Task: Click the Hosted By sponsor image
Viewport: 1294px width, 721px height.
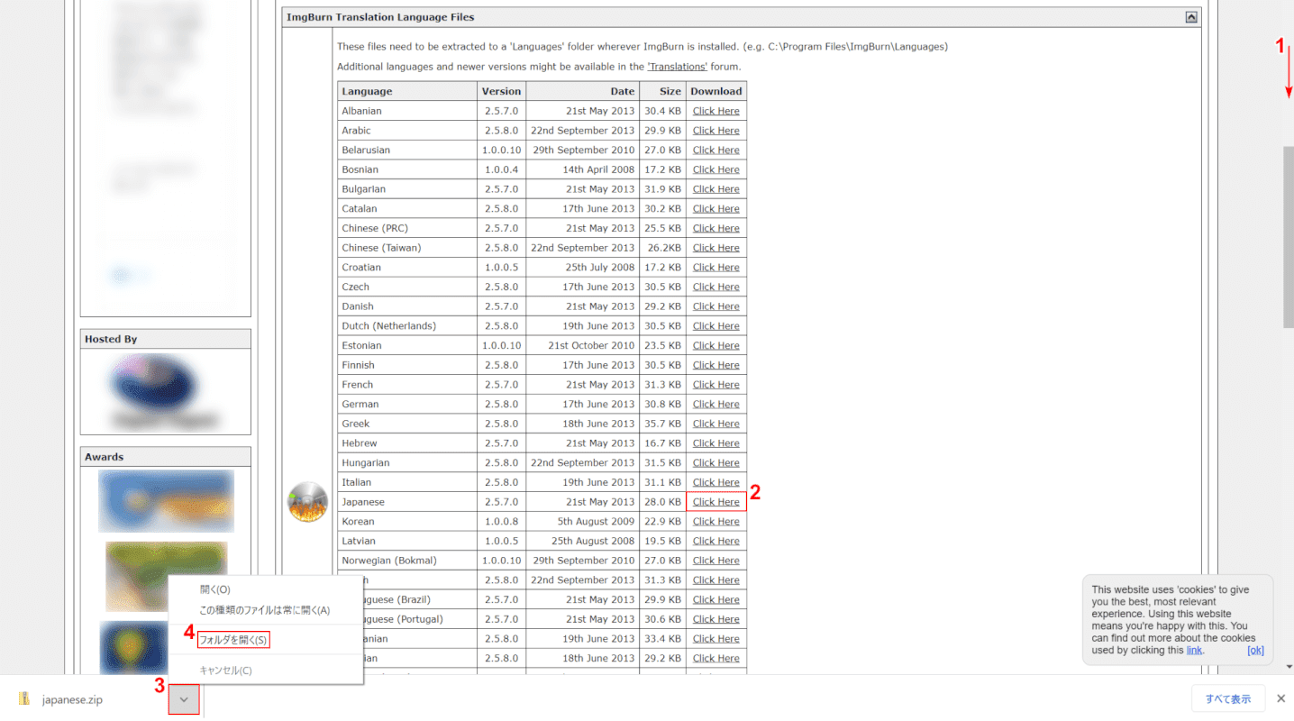Action: pyautogui.click(x=166, y=391)
